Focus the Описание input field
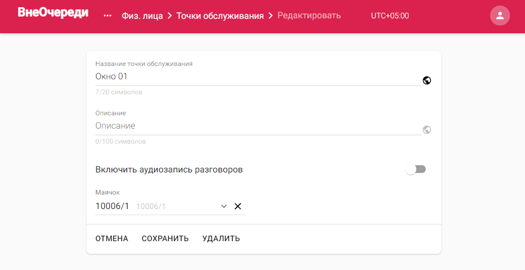 click(x=258, y=126)
